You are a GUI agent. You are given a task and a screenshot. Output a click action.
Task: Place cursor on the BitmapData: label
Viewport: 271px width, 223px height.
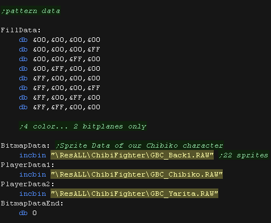pos(25,145)
